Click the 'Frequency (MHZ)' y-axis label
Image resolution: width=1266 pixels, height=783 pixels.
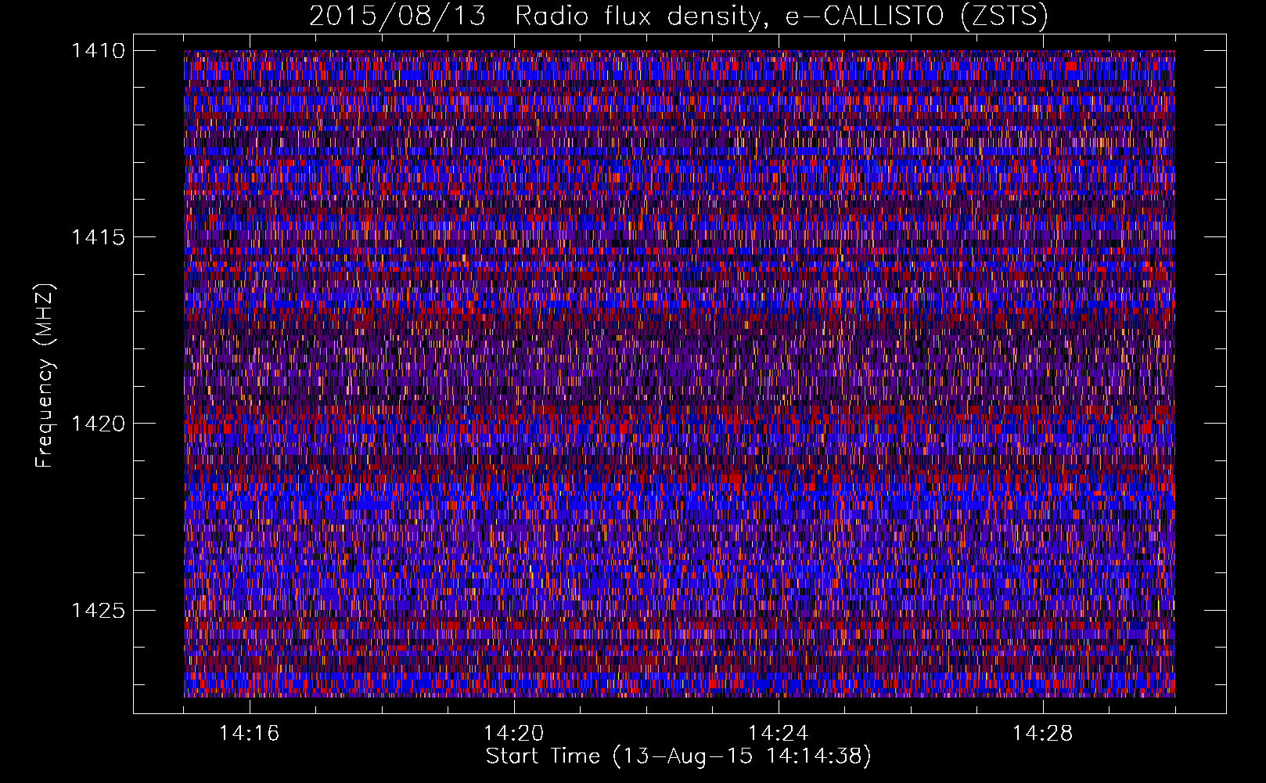[x=45, y=375]
